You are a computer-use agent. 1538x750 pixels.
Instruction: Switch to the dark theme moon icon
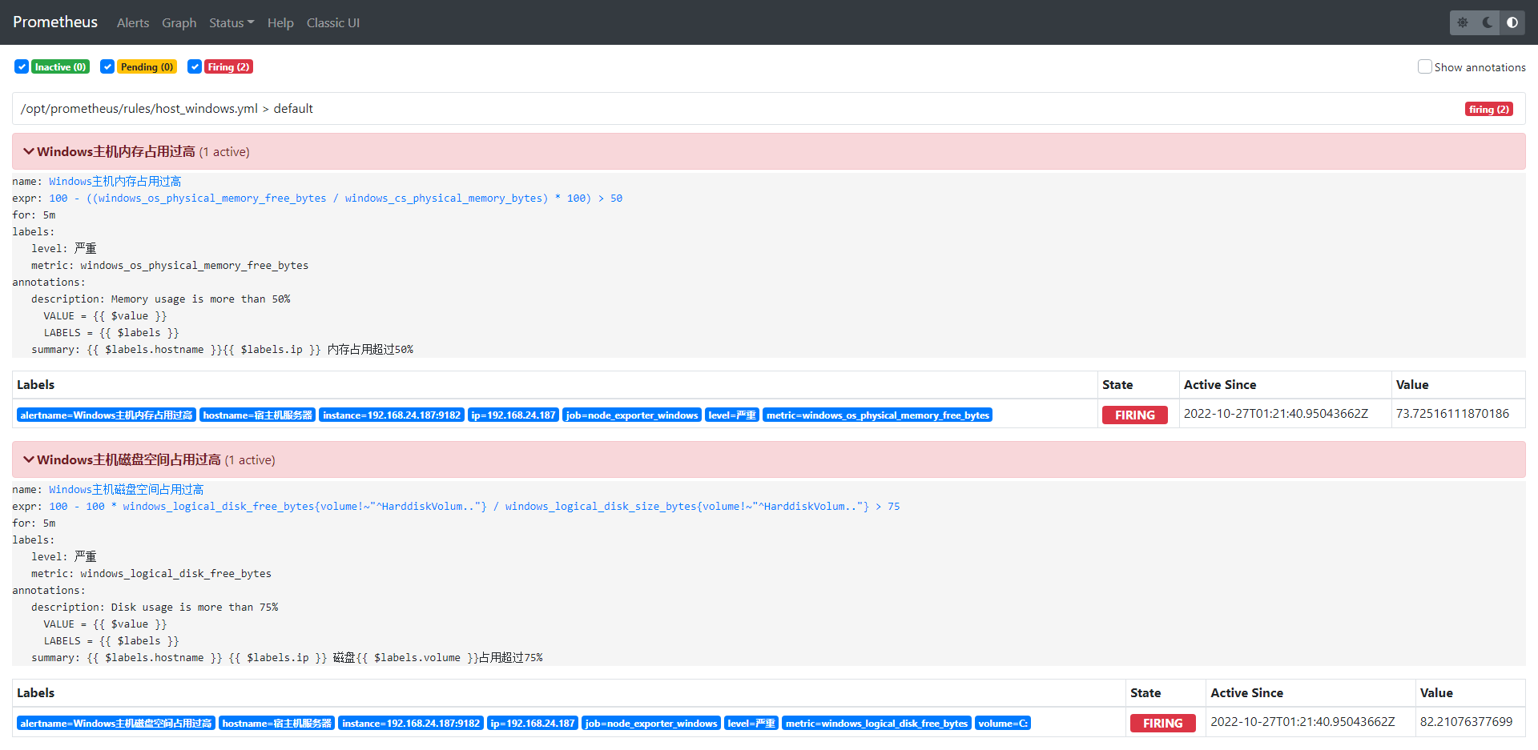pos(1488,22)
